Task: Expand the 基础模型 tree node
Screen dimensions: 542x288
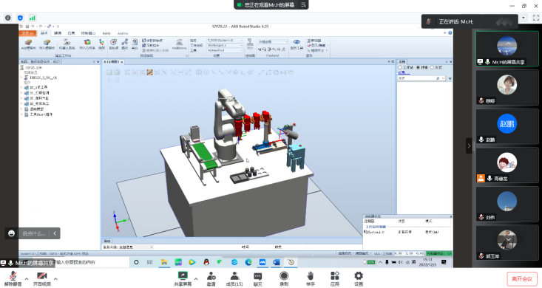Action: coord(21,109)
